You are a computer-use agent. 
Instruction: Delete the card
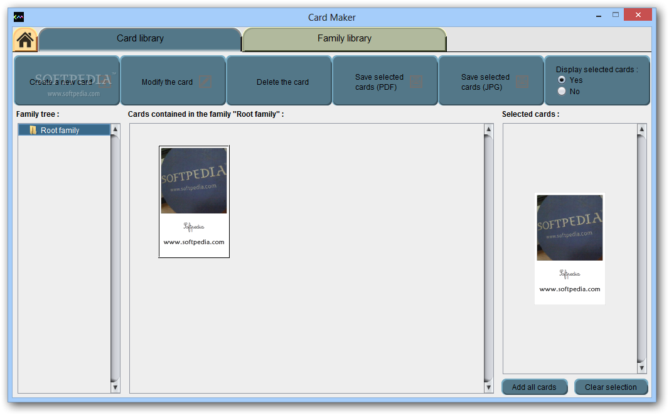pyautogui.click(x=279, y=81)
